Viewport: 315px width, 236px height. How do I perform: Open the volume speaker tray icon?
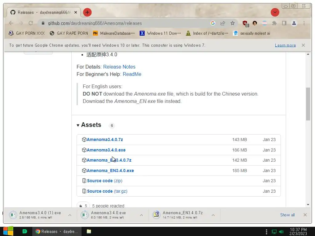coord(281,232)
